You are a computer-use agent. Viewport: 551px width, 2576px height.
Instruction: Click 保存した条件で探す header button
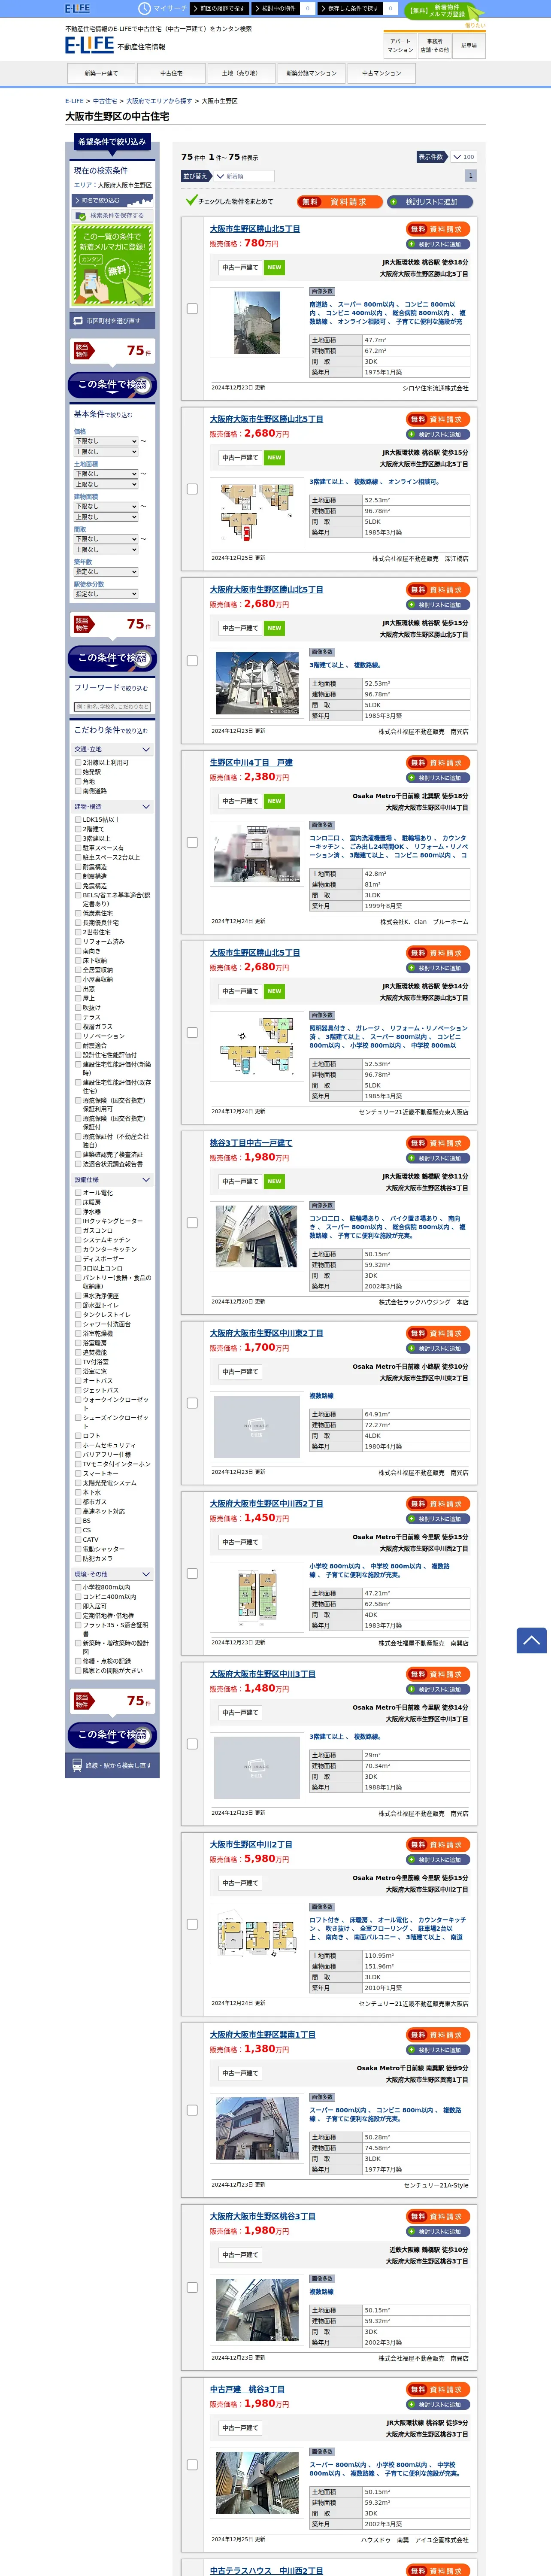coord(350,8)
